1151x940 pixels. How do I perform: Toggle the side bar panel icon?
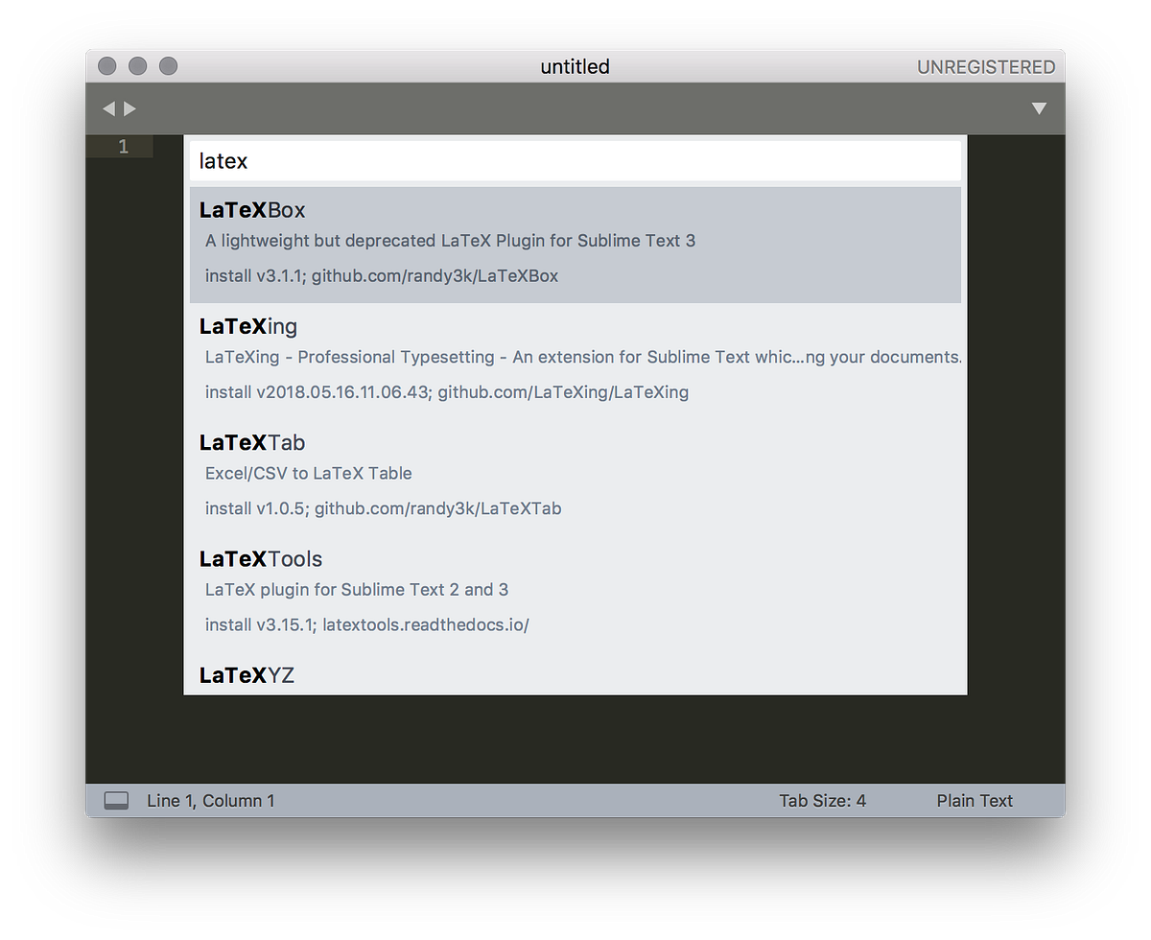pyautogui.click(x=116, y=801)
